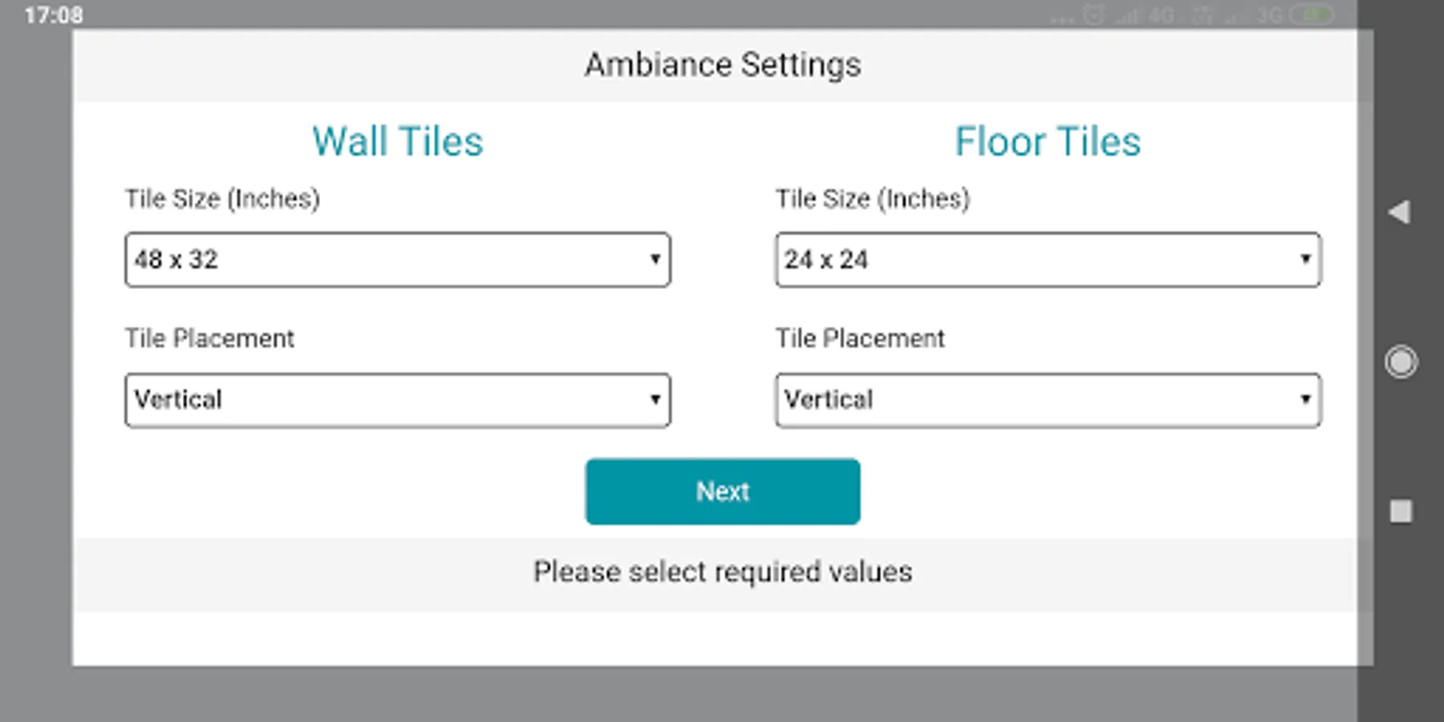Open the Floor Tiles Tile Placement dropdown
The width and height of the screenshot is (1444, 722).
click(x=1047, y=400)
